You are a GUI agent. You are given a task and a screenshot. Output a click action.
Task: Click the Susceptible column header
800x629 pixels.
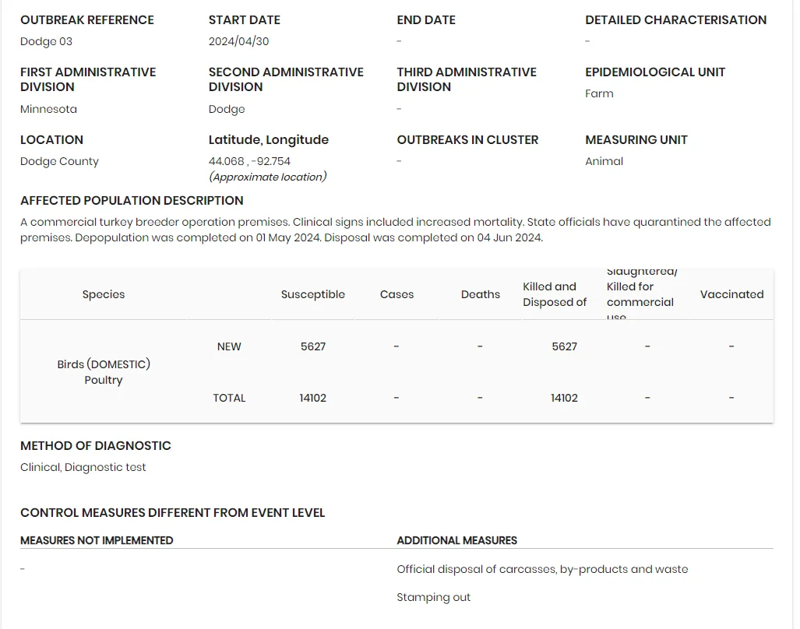312,294
